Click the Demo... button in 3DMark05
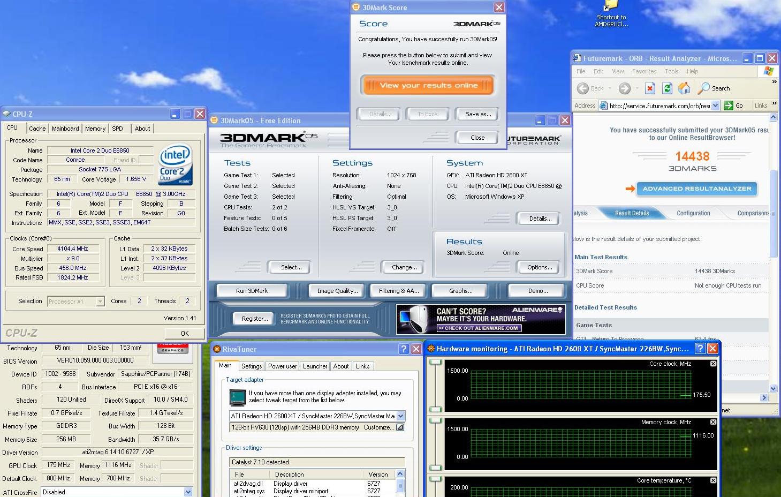781x497 pixels. tap(537, 291)
